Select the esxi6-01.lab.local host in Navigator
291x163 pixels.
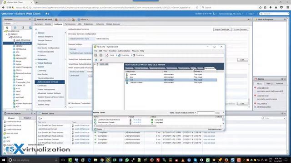pyautogui.click(x=23, y=40)
